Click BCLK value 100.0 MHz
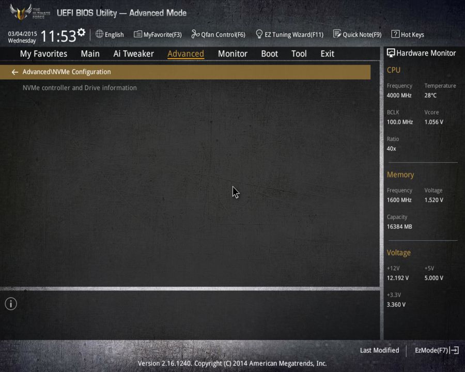This screenshot has height=372, width=465. pyautogui.click(x=400, y=122)
